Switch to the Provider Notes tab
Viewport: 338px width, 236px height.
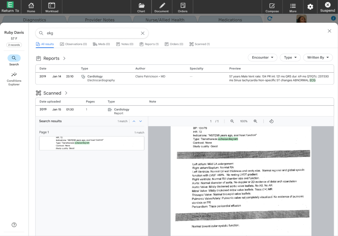coord(100,20)
